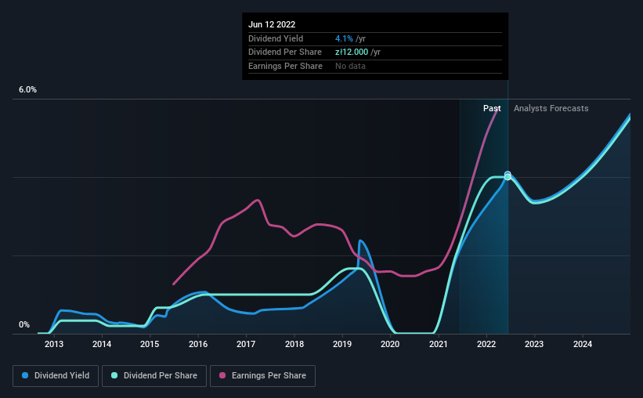Click the 2013 label on the x-axis
The image size is (643, 398).
coord(54,344)
